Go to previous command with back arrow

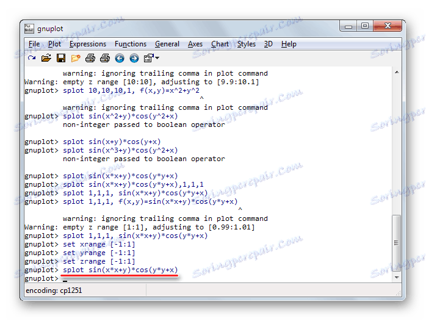(120, 58)
